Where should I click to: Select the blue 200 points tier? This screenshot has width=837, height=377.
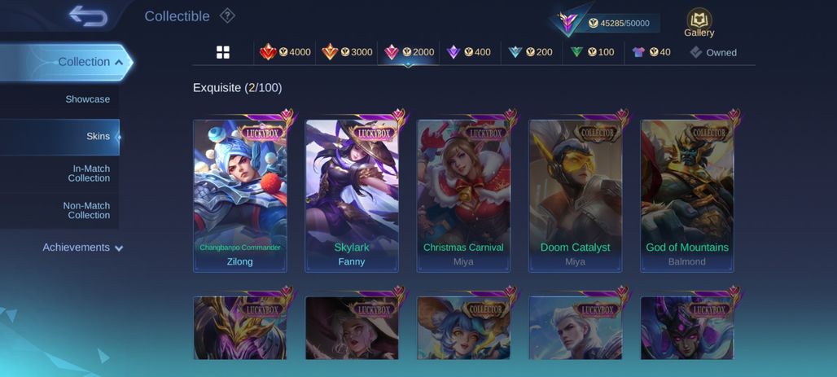click(x=530, y=52)
